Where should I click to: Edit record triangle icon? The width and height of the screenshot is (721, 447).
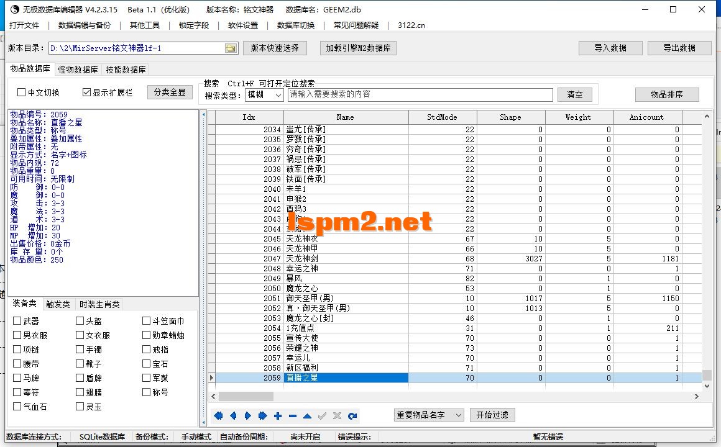[307, 416]
